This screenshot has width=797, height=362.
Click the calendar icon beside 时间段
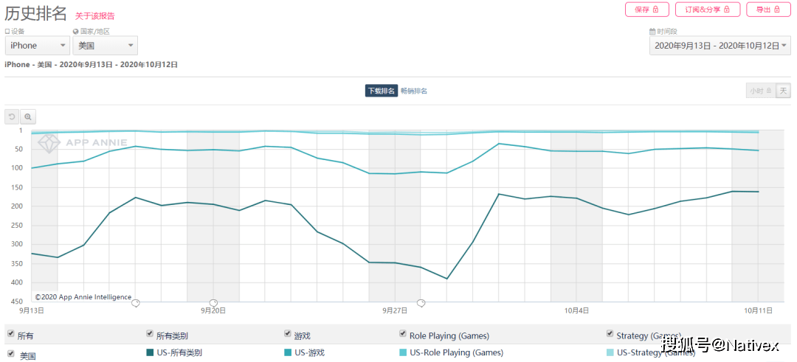(652, 32)
